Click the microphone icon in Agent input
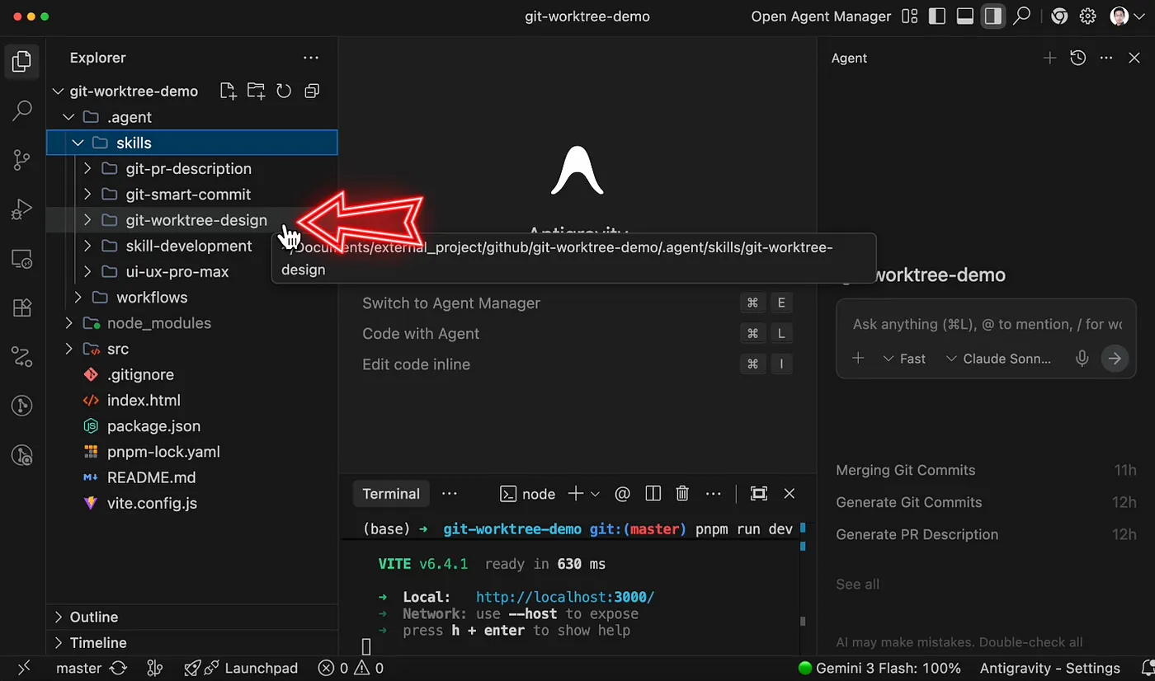 point(1082,359)
